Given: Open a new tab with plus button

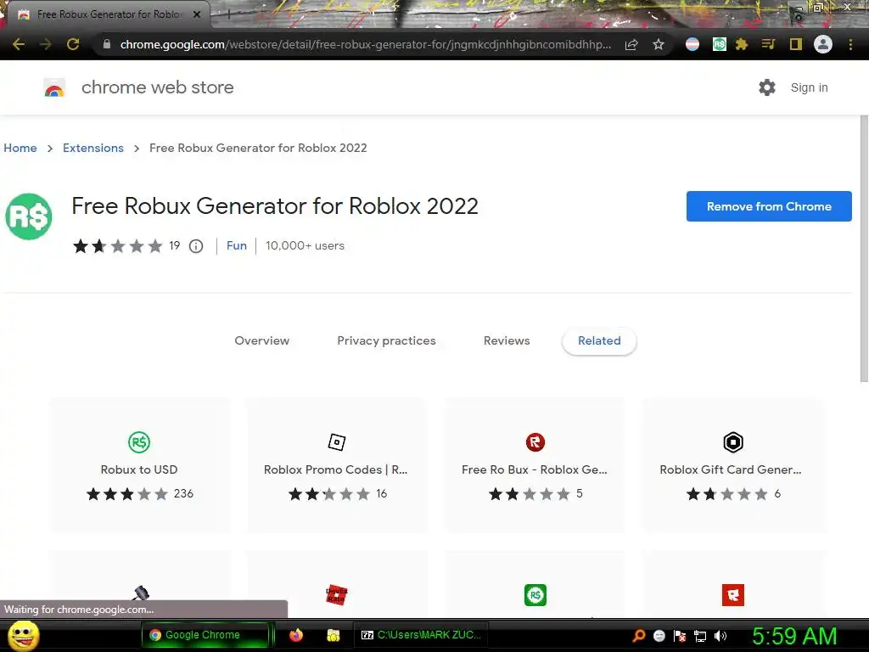Looking at the screenshot, I should [228, 15].
